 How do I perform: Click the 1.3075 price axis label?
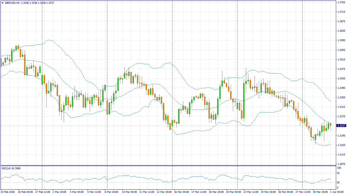tap(341, 164)
